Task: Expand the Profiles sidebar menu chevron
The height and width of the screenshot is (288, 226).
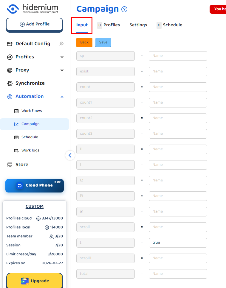Action: [x=62, y=57]
